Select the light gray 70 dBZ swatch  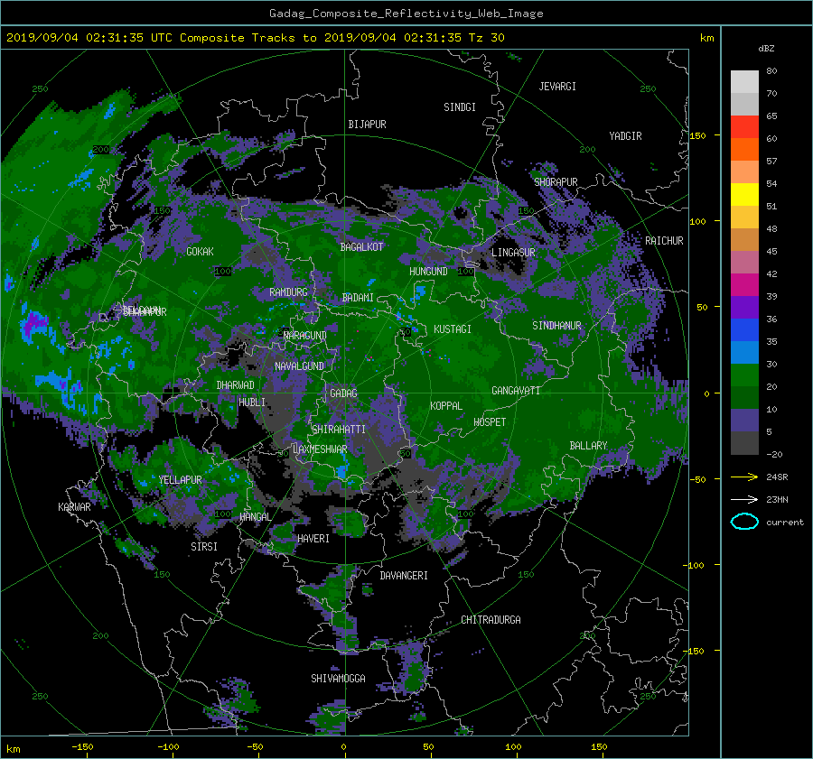744,82
